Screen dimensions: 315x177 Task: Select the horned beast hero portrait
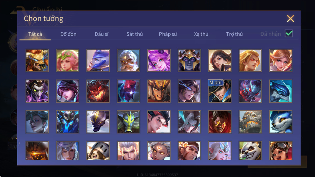pyautogui.click(x=37, y=60)
